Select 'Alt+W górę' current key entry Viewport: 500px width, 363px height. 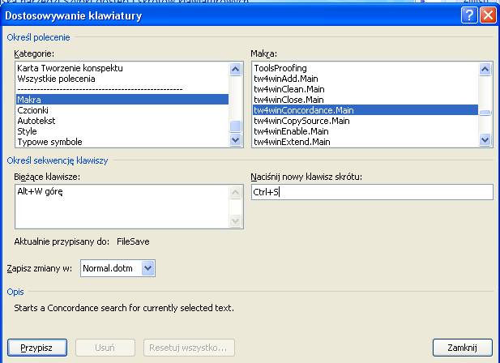coord(40,191)
